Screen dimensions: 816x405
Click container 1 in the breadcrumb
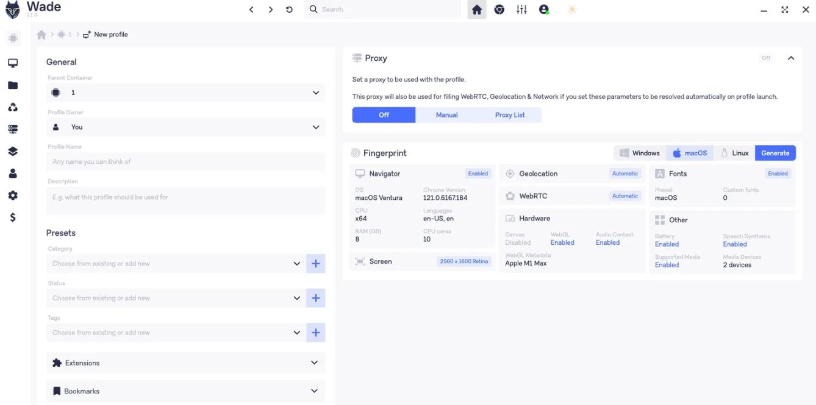tap(64, 35)
